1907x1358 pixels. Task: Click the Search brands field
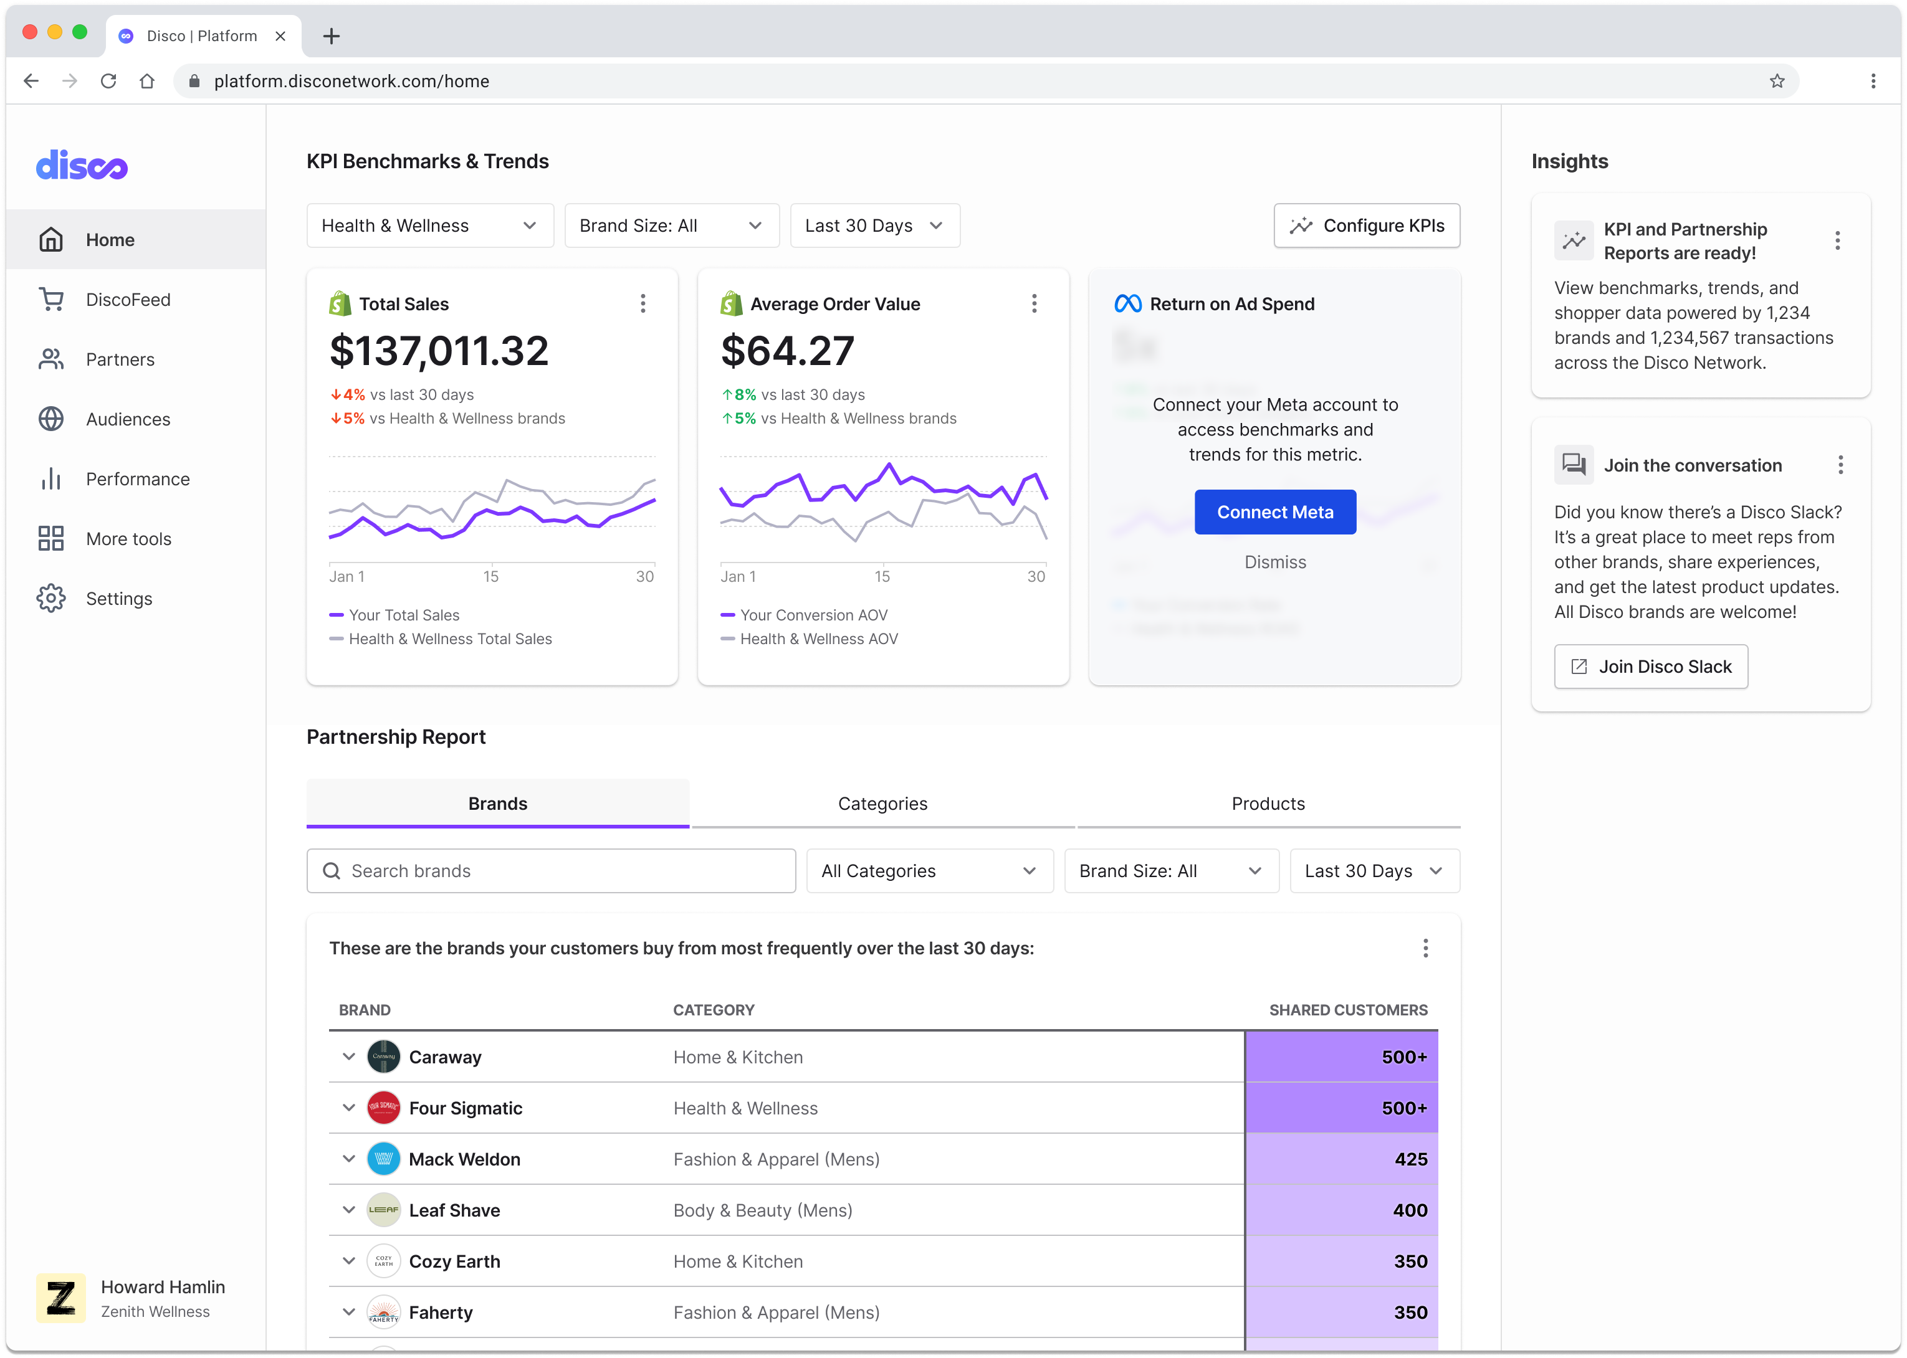pos(551,870)
